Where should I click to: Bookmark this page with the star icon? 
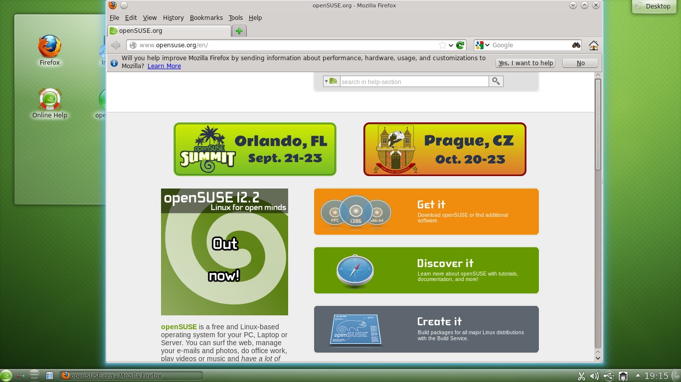coord(442,45)
